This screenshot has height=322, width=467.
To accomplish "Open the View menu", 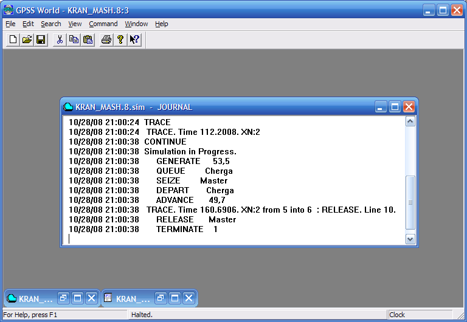I will pyautogui.click(x=75, y=24).
